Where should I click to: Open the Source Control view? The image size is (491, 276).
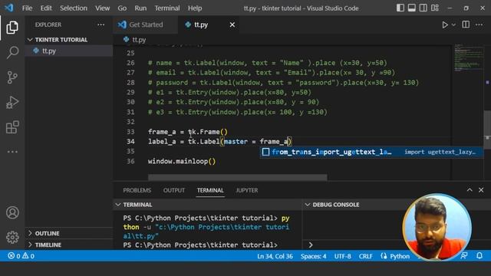click(12, 77)
